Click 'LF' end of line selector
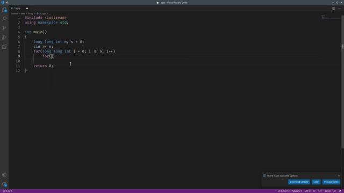 click(x=314, y=191)
